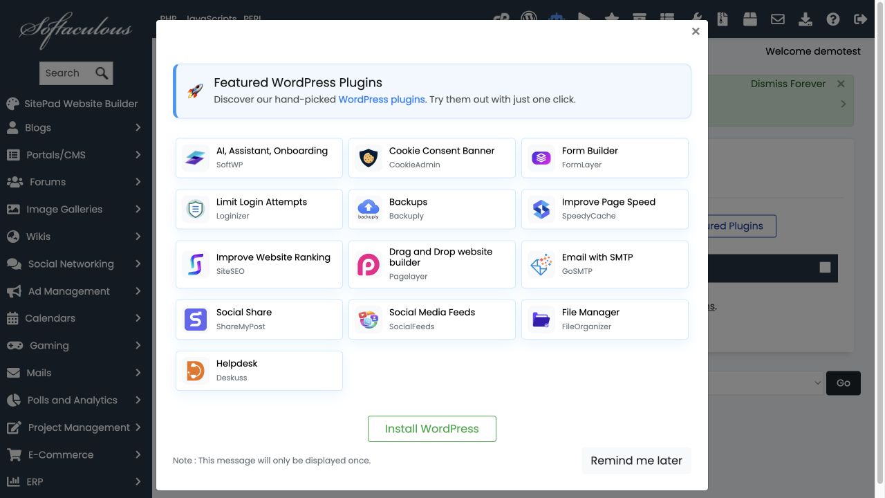885x498 pixels.
Task: Click the GoSMTP envelope icon
Action: [x=541, y=264]
